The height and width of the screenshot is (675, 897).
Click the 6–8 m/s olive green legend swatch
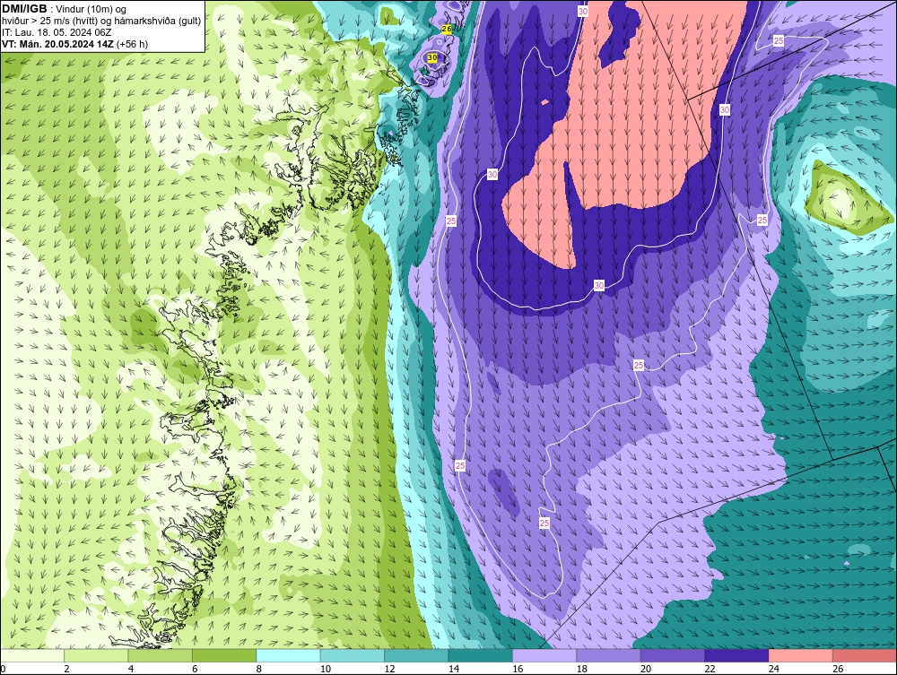[225, 655]
